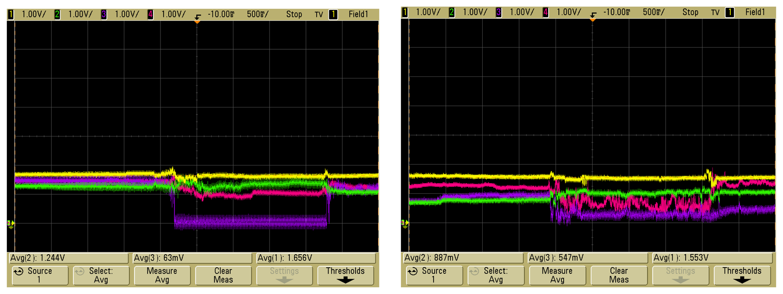Click TV trigger type label on left scope
Screen dimensions: 783x294
click(x=319, y=15)
